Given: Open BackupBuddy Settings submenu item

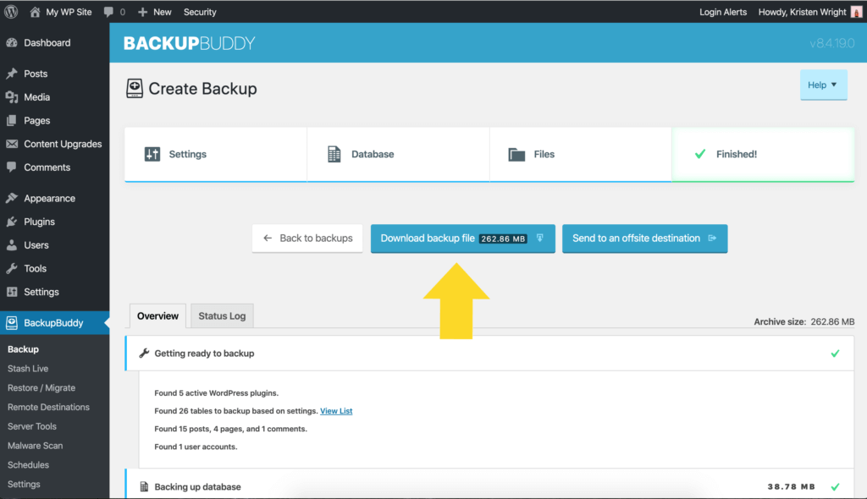Looking at the screenshot, I should point(24,484).
